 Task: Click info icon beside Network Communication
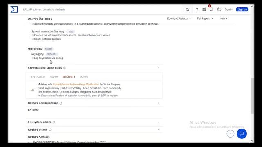coord(61,103)
